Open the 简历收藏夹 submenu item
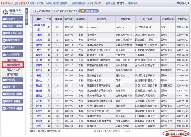The width and height of the screenshot is (191, 137). [12, 60]
